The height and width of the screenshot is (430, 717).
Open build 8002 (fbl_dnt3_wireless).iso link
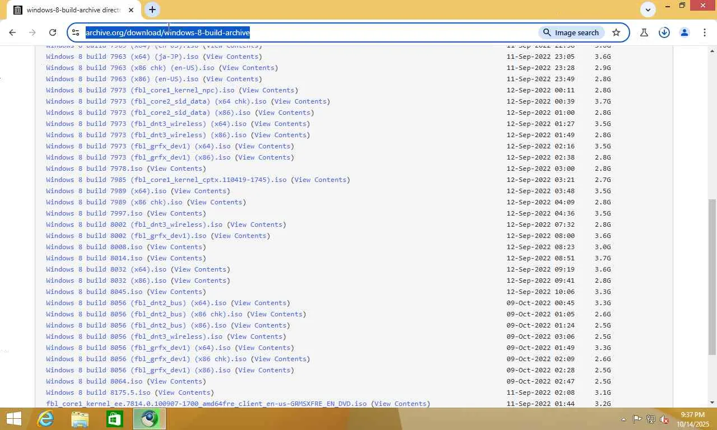tap(134, 225)
